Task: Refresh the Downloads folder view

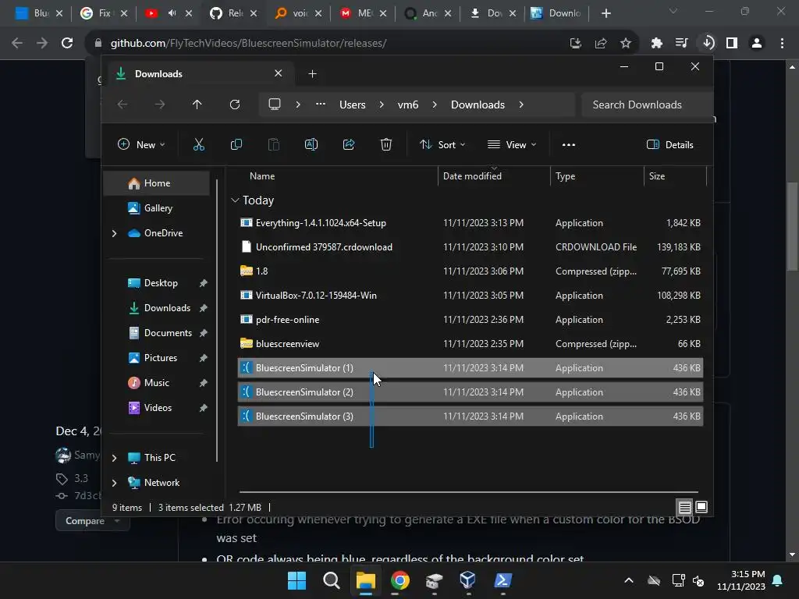Action: (234, 105)
